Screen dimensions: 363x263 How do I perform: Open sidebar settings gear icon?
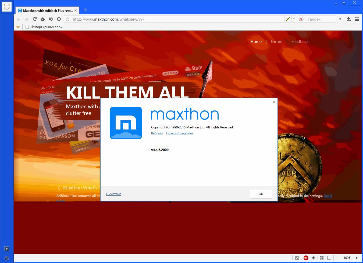pos(7,258)
